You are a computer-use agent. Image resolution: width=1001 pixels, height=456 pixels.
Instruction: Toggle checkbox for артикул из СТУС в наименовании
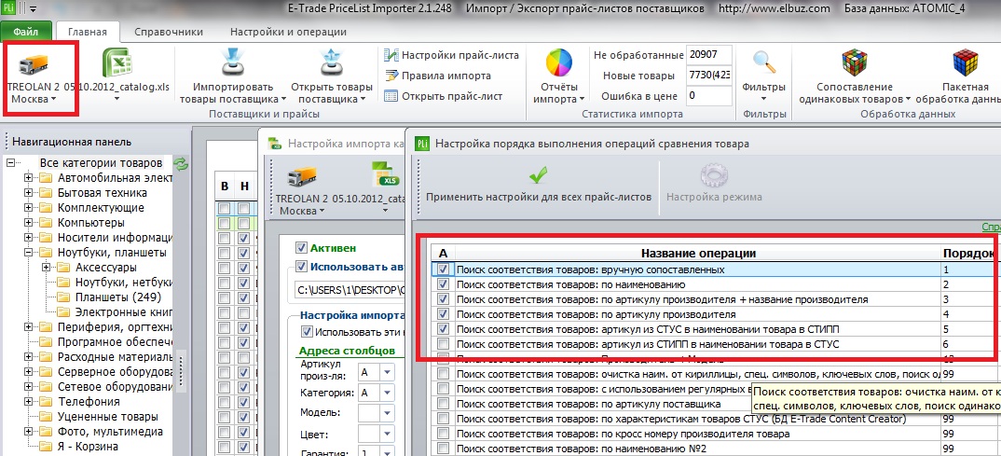tap(444, 329)
